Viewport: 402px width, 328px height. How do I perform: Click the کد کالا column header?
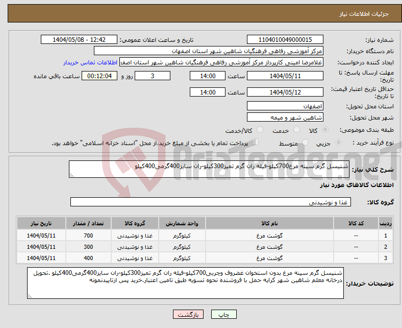[x=356, y=223]
